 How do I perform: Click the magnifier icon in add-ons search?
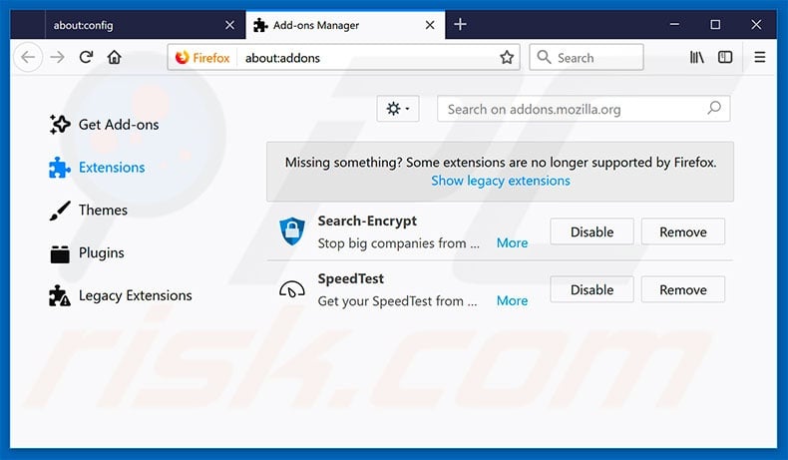[714, 108]
